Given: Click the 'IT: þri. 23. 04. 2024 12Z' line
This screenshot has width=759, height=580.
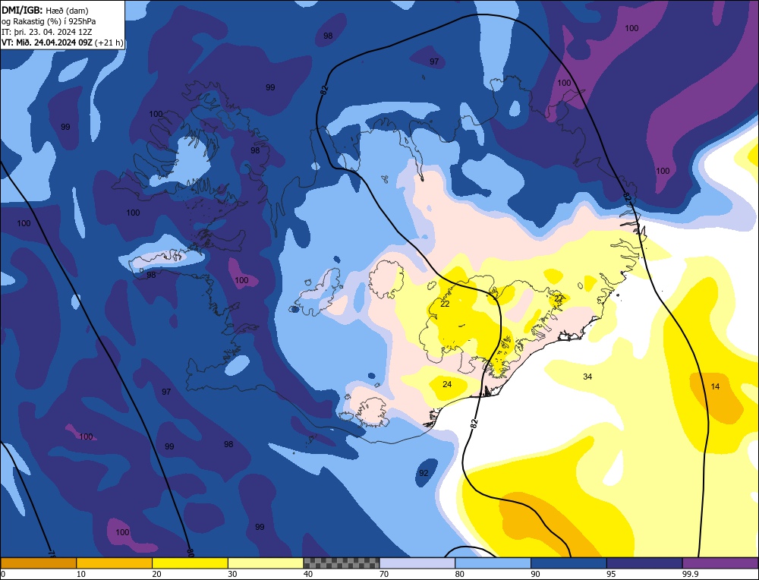Looking at the screenshot, I should coord(46,32).
